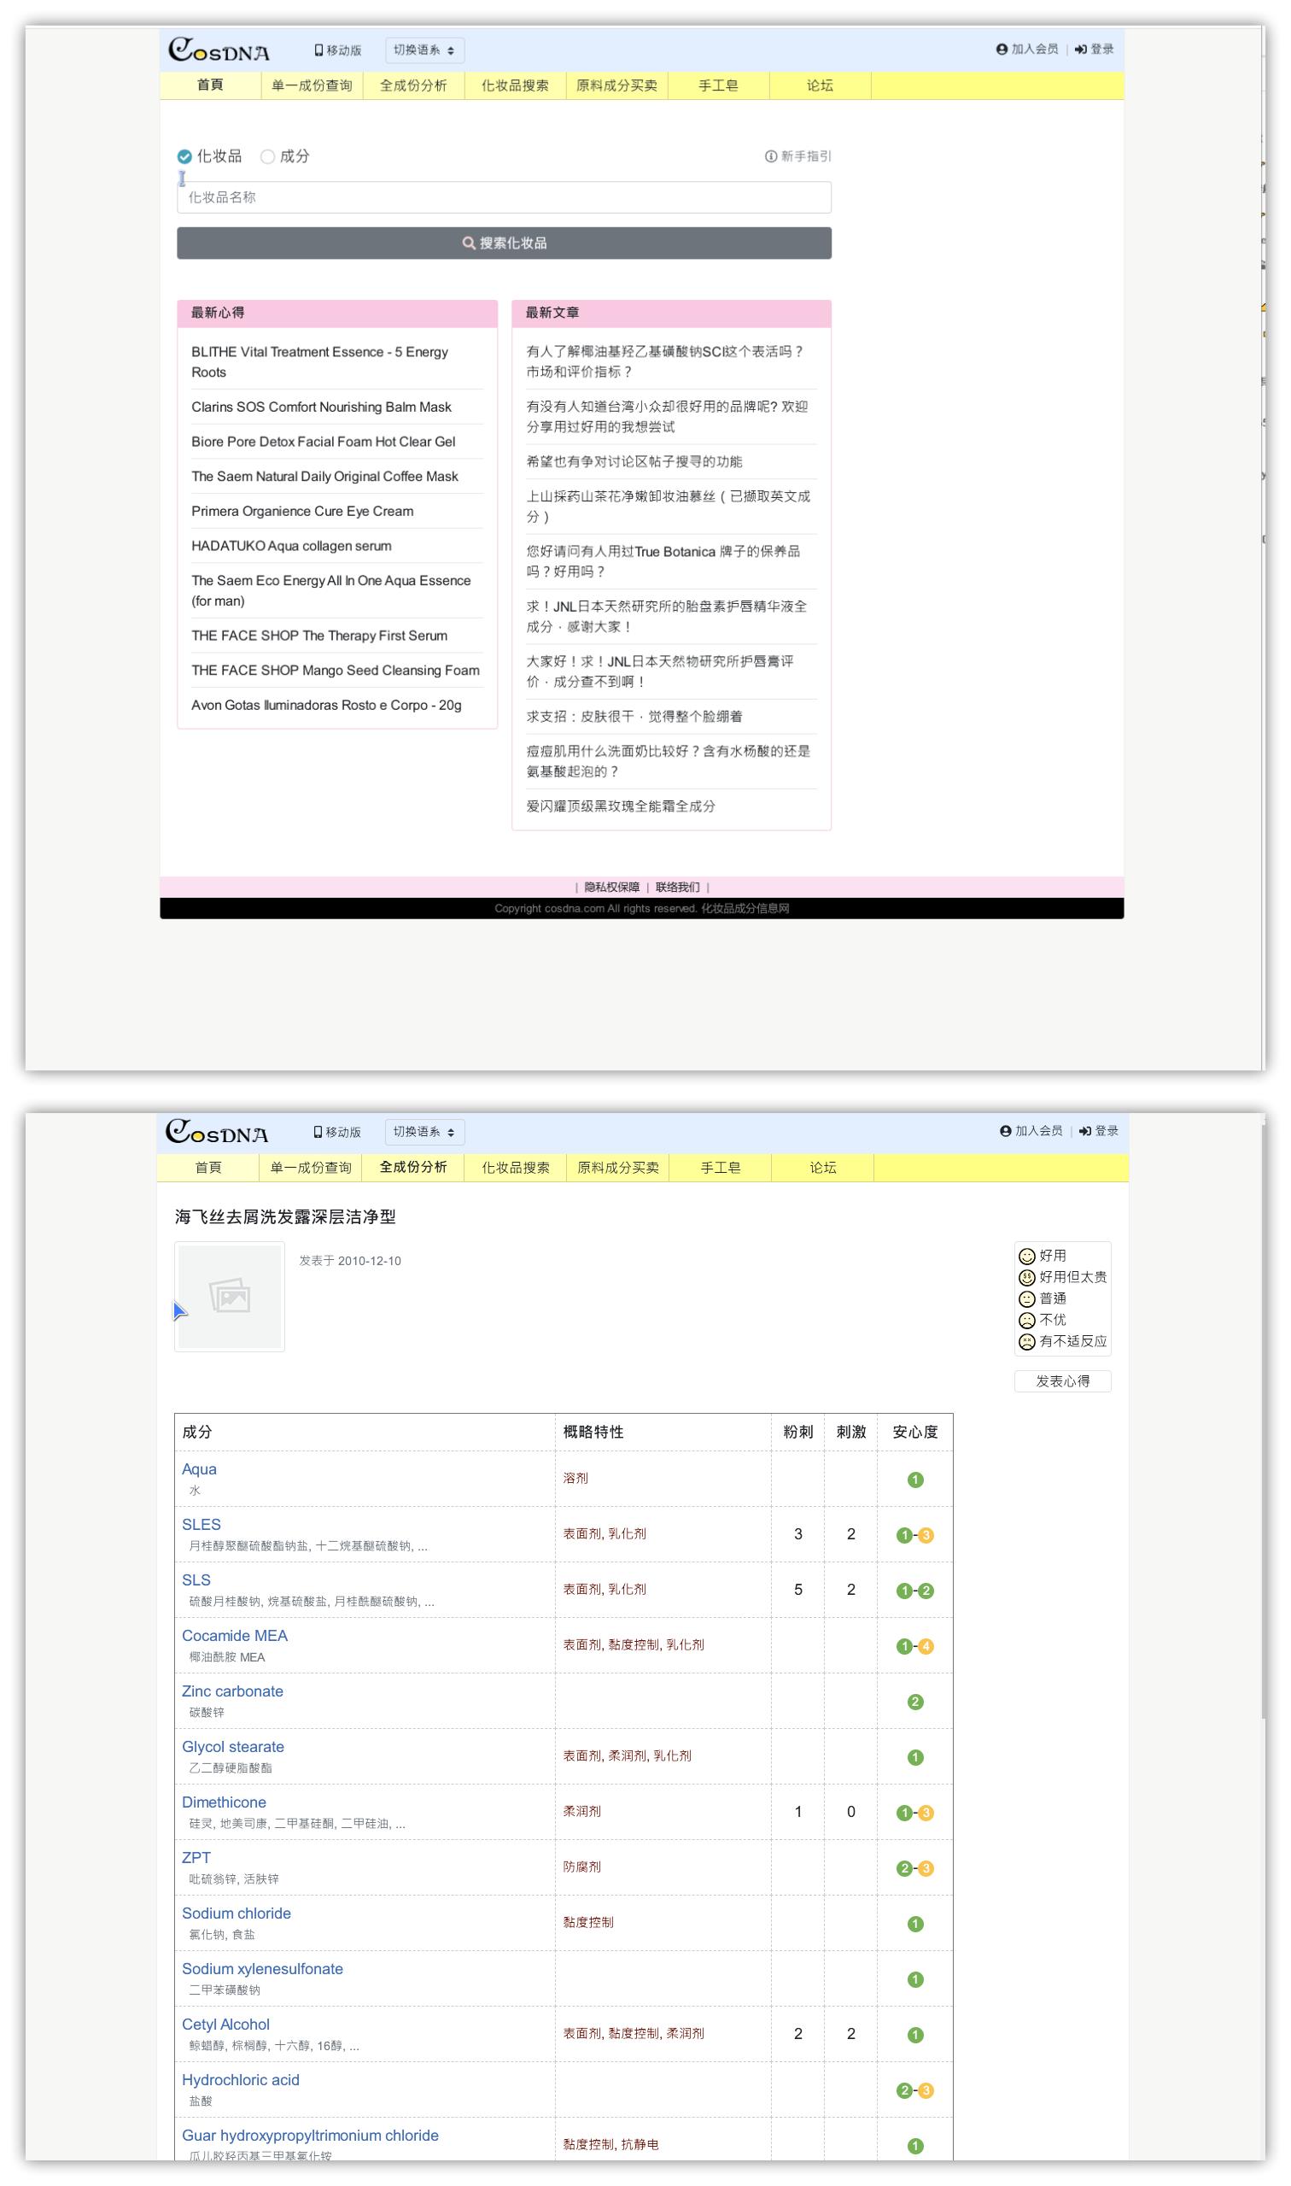
Task: Open the Cocamide MEA ingredient link
Action: [235, 1637]
